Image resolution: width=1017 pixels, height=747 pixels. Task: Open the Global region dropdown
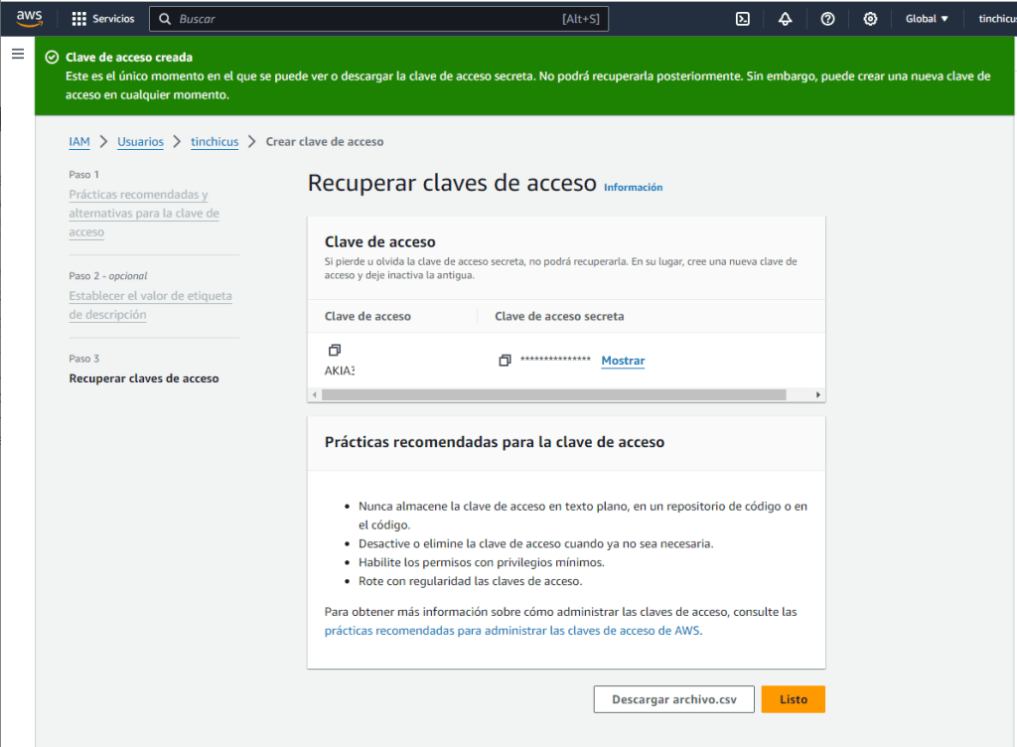point(927,19)
